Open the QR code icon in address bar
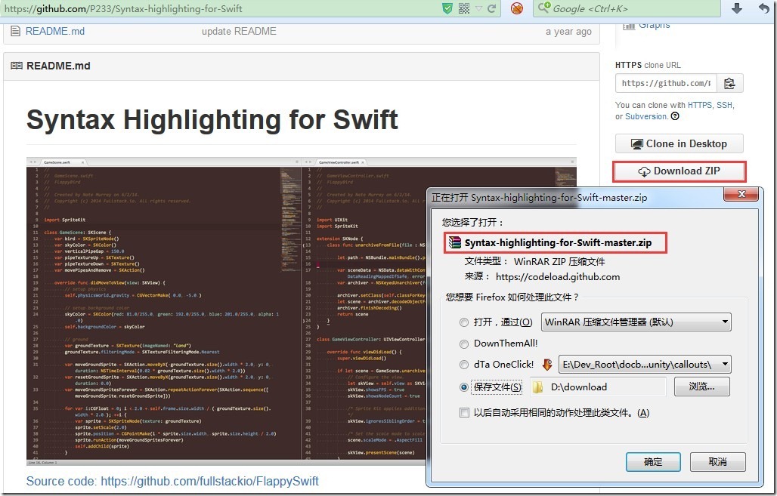This screenshot has width=777, height=496. click(464, 8)
